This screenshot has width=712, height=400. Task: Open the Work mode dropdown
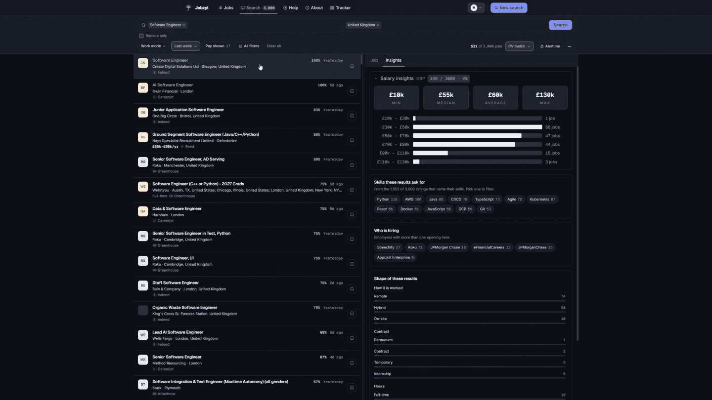[153, 46]
